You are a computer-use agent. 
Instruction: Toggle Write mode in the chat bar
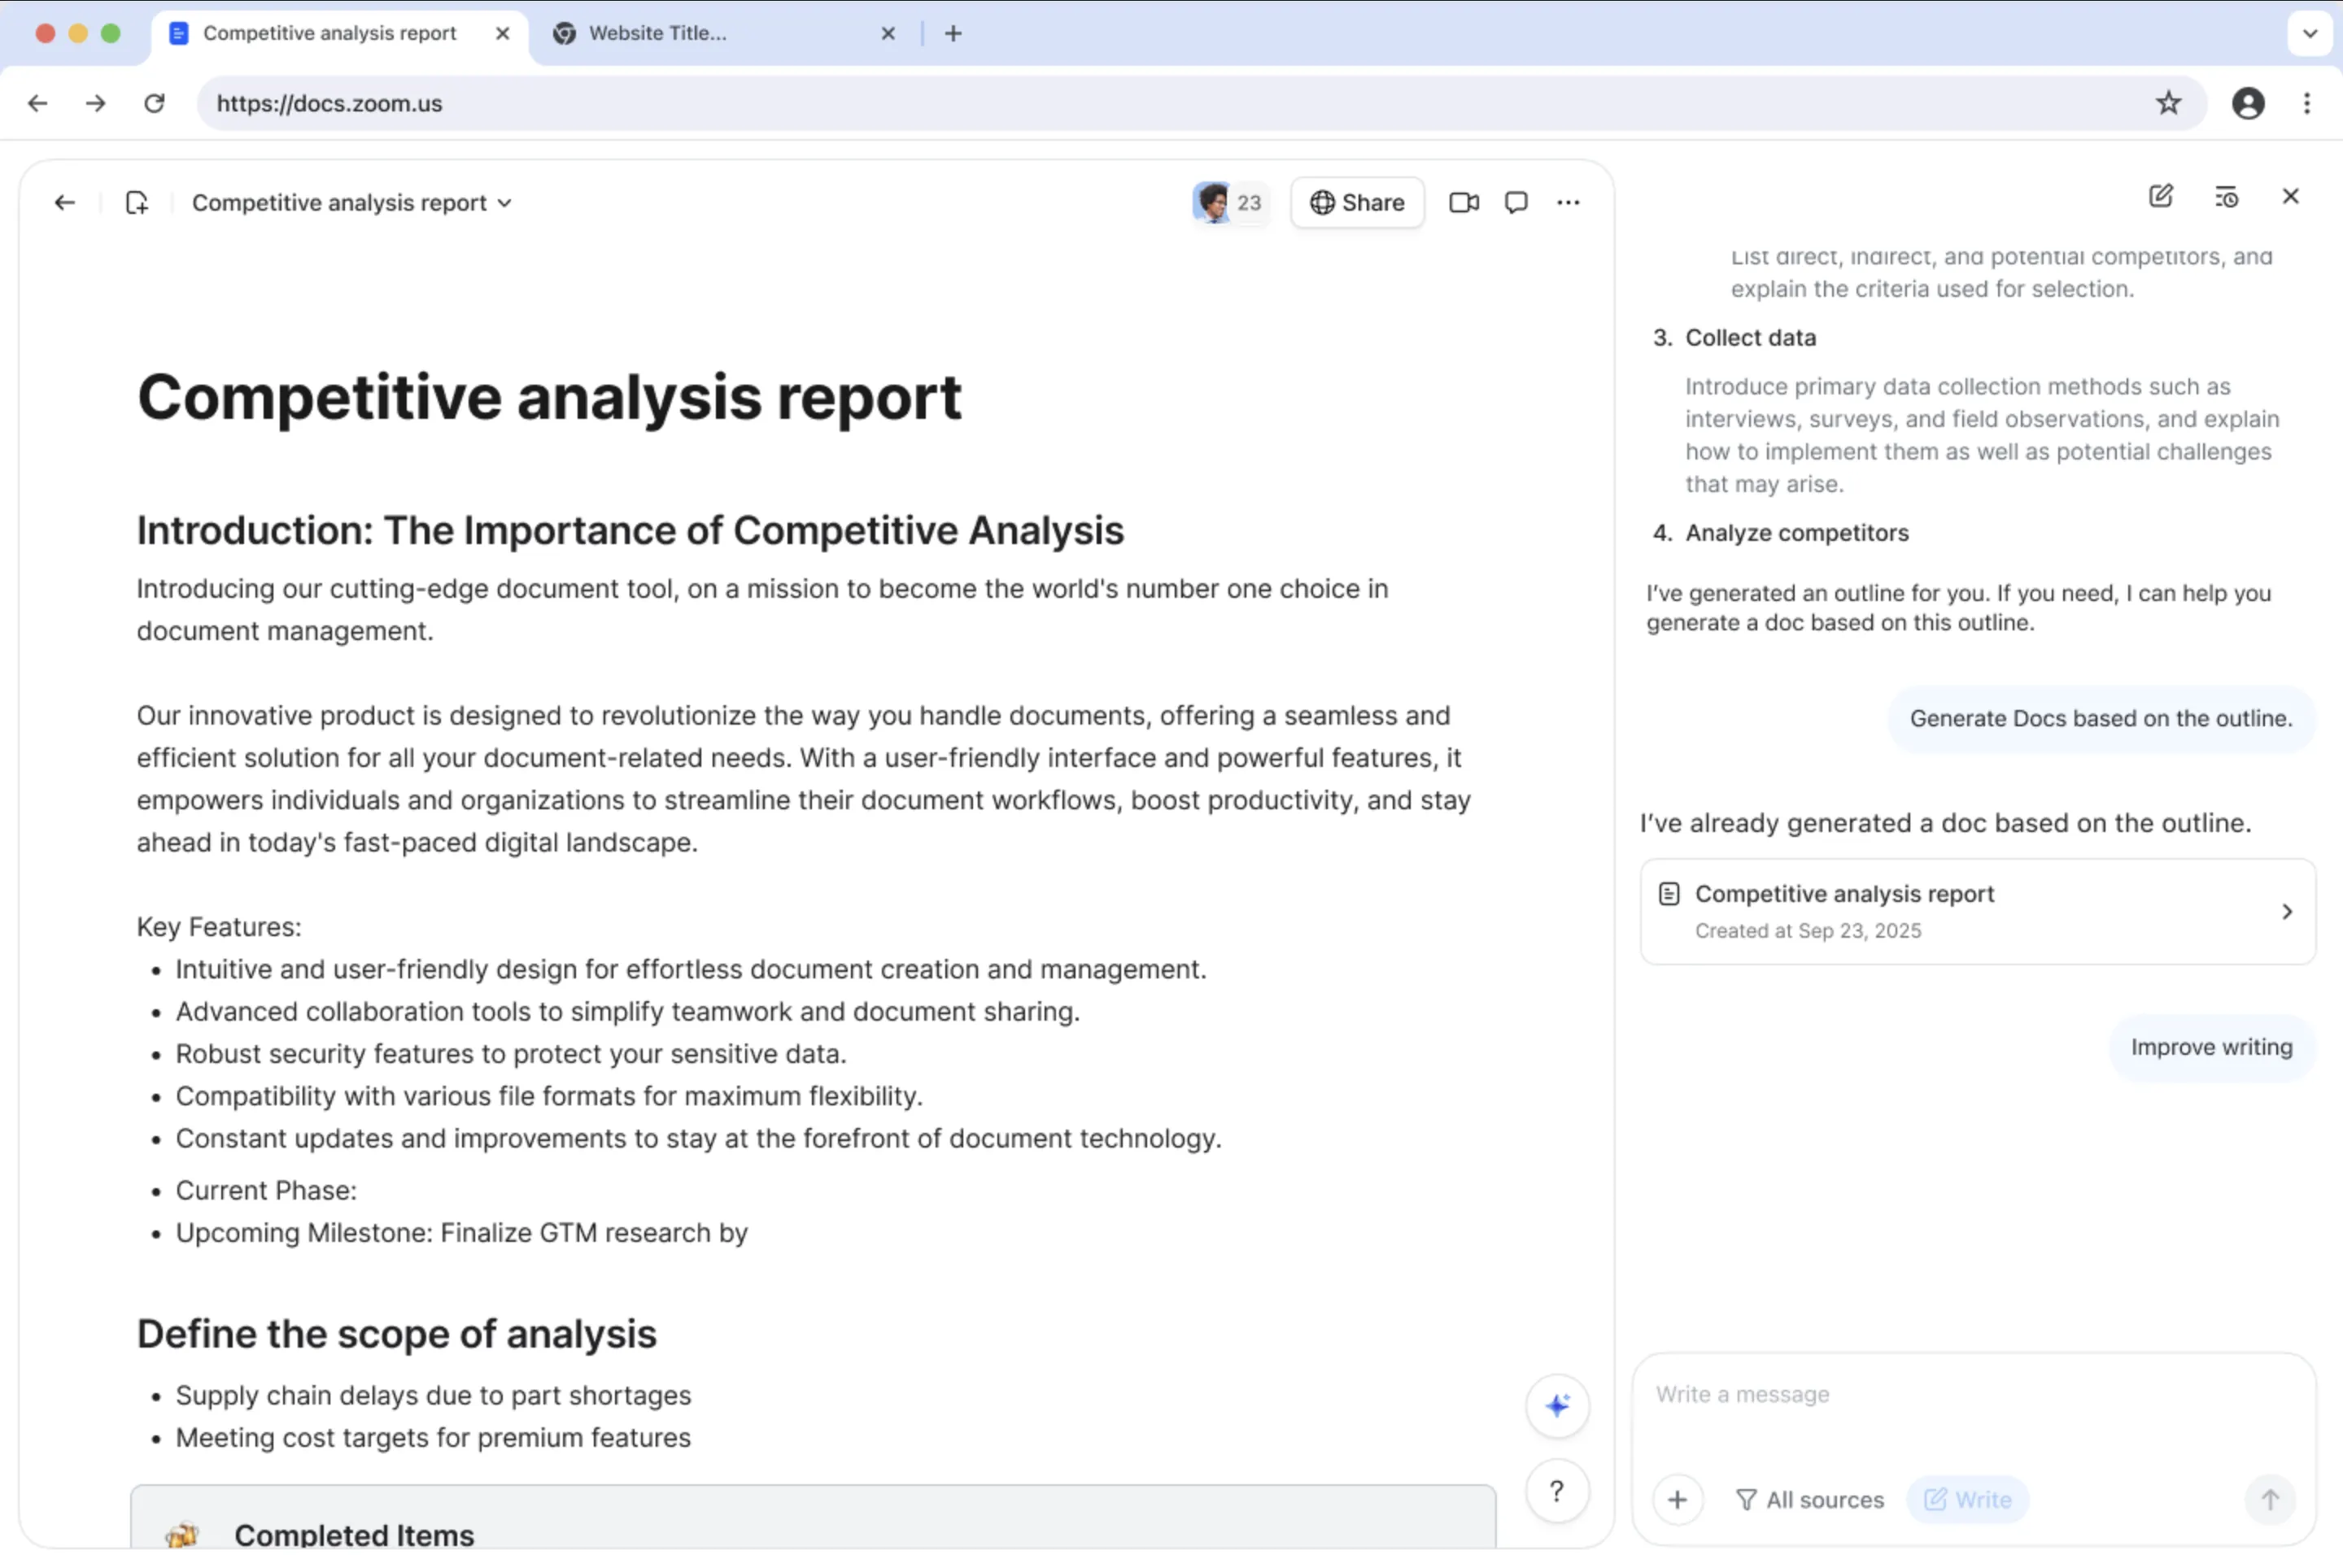click(x=1967, y=1500)
